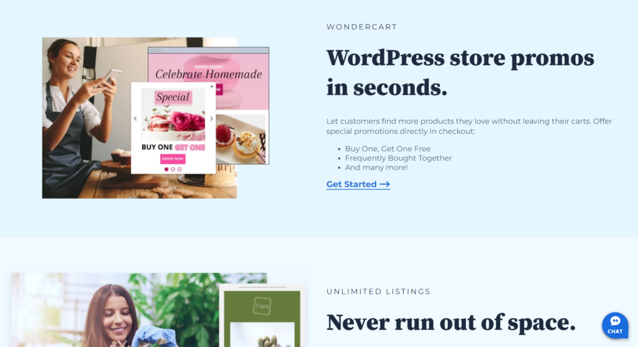Open the Chat bubble widget
The image size is (638, 347).
615,325
